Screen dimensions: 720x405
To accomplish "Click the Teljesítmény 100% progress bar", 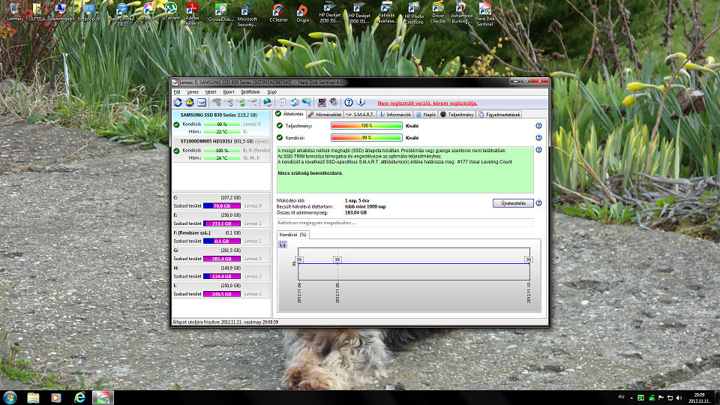I will pos(367,126).
